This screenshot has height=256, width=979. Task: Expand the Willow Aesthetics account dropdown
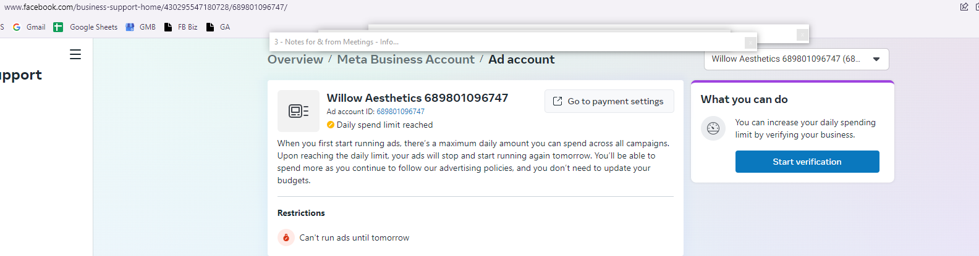pos(796,59)
